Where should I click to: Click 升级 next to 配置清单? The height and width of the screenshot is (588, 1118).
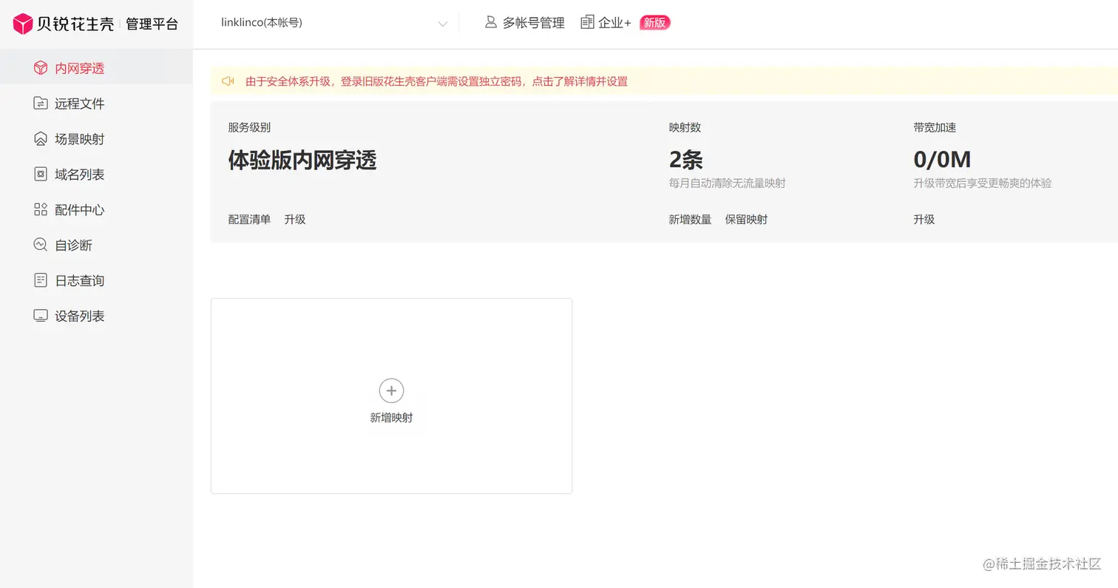tap(294, 220)
